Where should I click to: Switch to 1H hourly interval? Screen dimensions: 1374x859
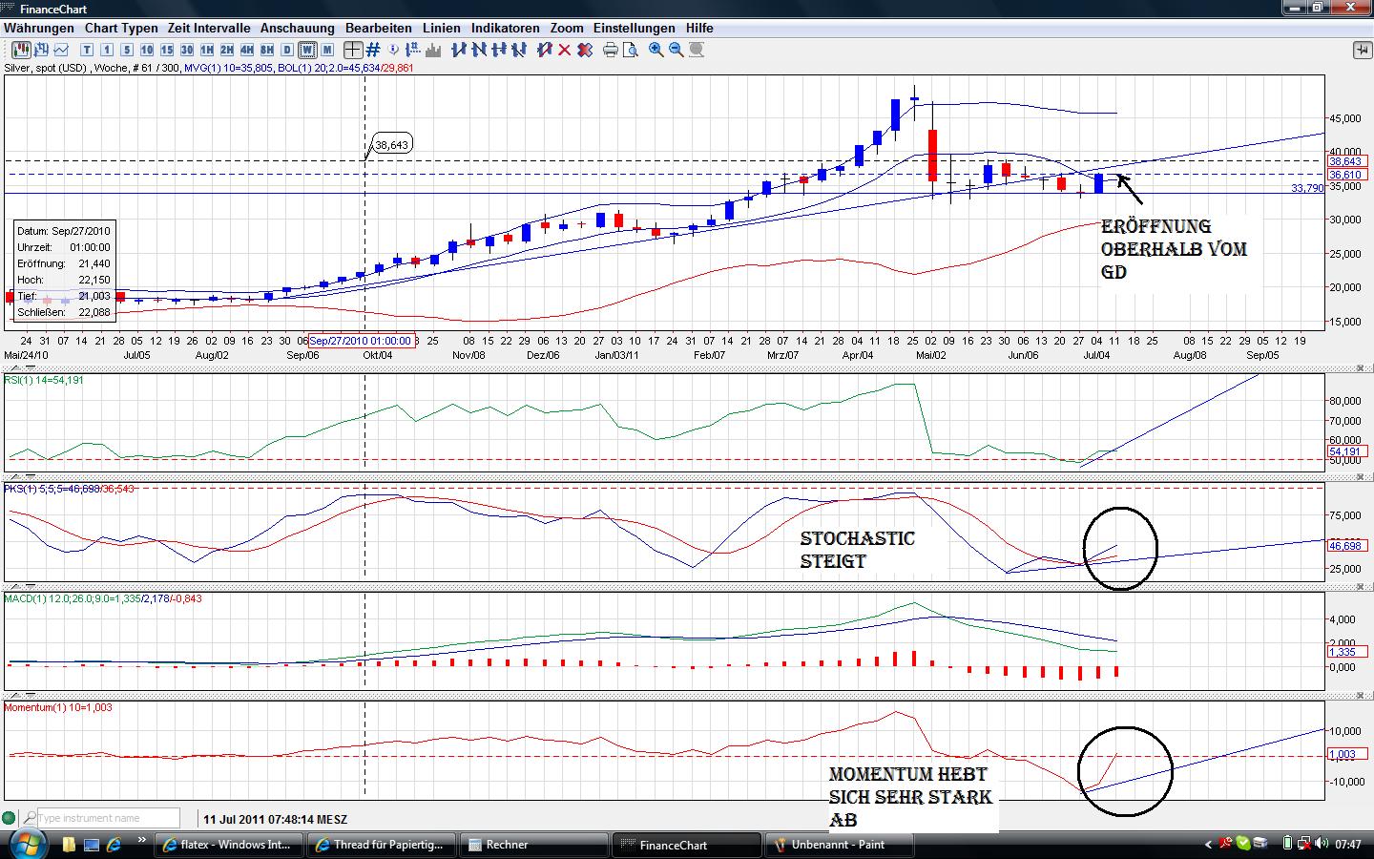click(x=207, y=50)
